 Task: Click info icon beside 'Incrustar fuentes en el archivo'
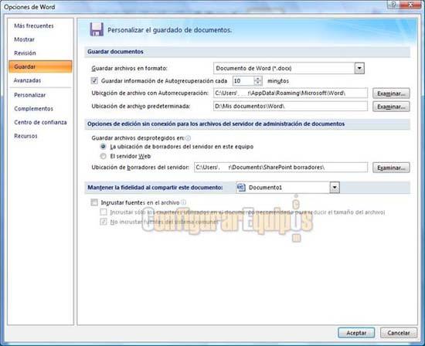183,202
